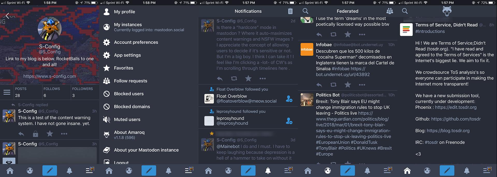The image size is (497, 177).
Task: Open more options on Infobae post
Action: click(362, 85)
